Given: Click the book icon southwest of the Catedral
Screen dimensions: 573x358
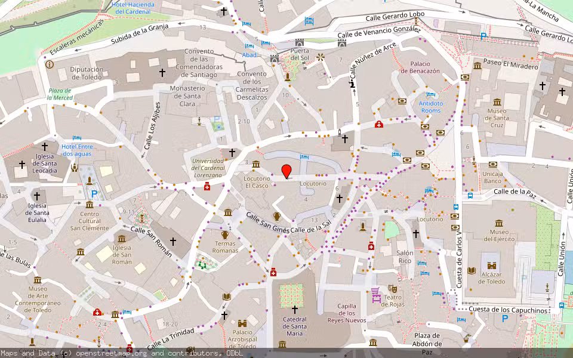Looking at the screenshot, I should coord(227,297).
